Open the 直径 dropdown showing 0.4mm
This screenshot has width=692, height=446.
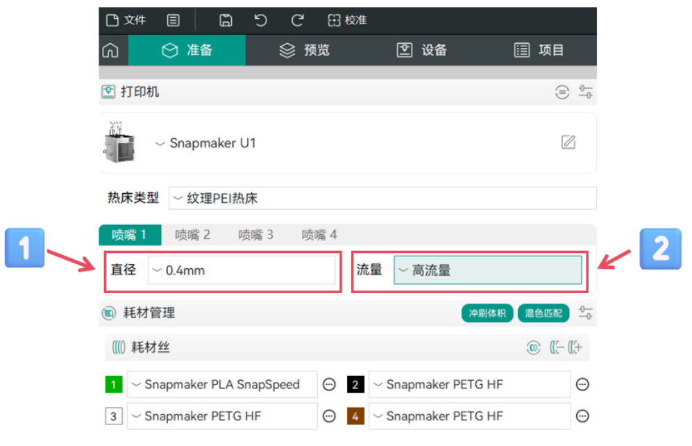tap(242, 270)
